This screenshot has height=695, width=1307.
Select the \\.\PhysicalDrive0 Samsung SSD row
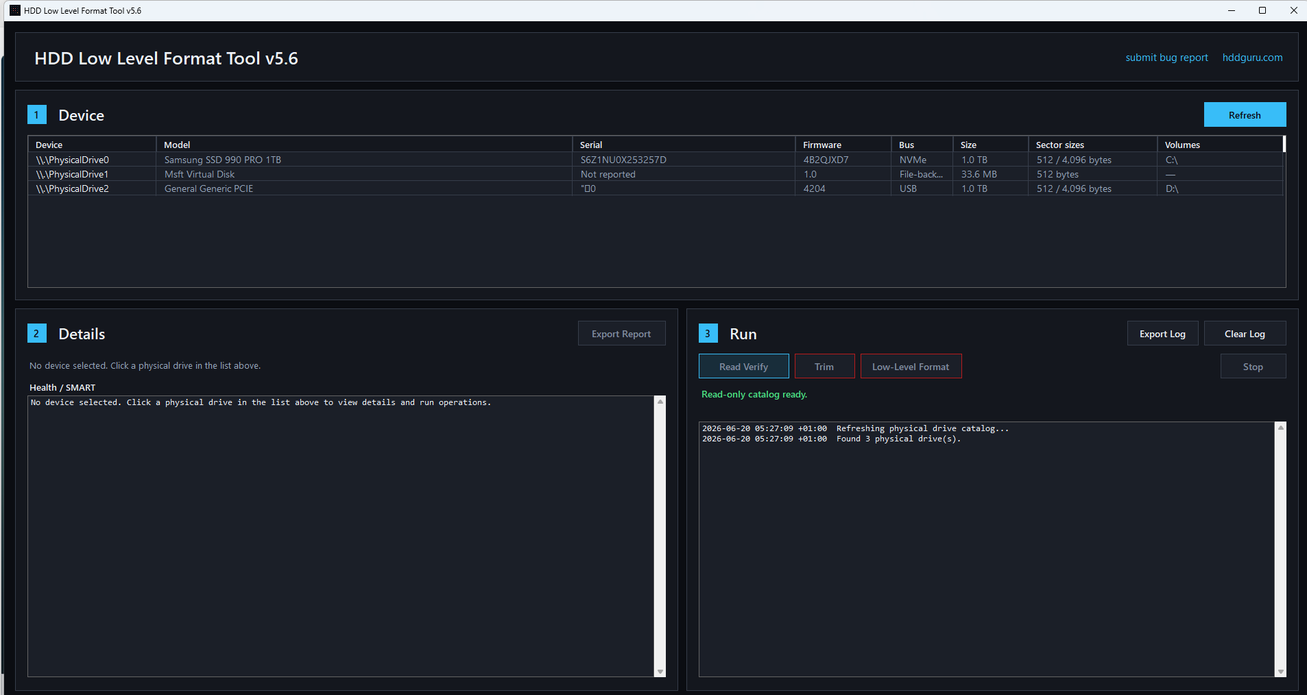655,160
